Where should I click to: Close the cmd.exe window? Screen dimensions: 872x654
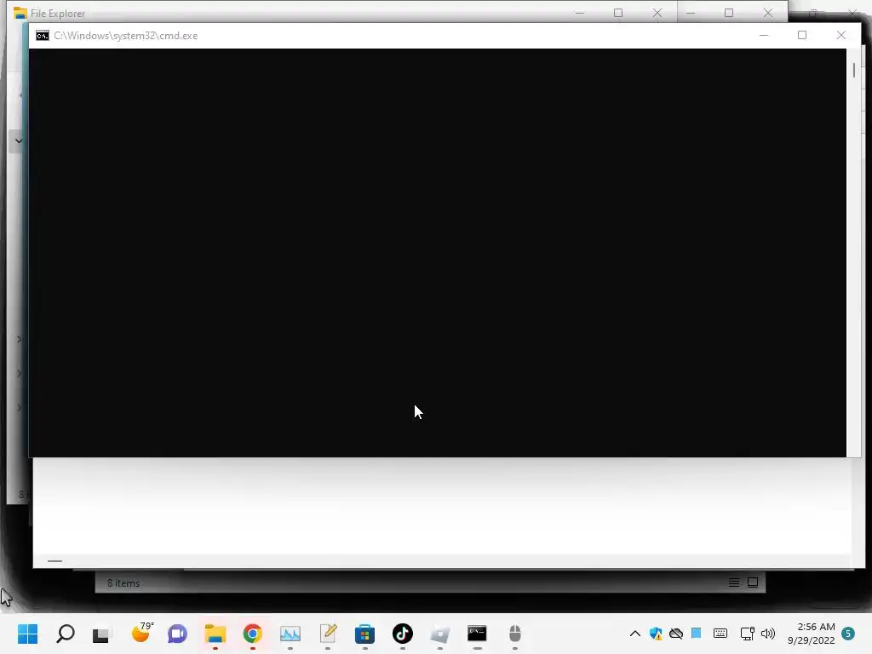coord(840,35)
